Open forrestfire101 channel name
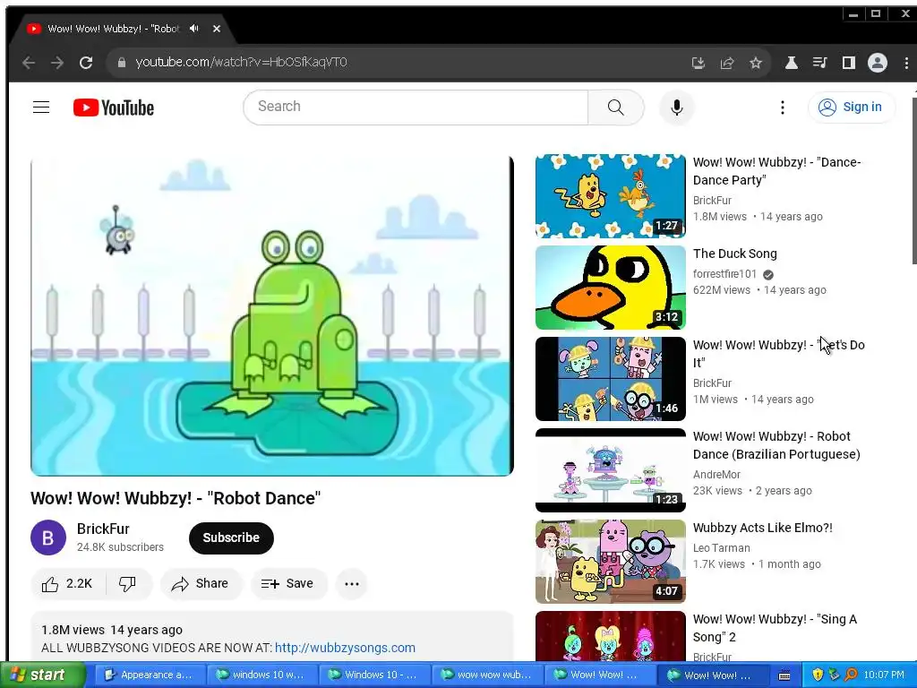The width and height of the screenshot is (917, 688). point(724,274)
